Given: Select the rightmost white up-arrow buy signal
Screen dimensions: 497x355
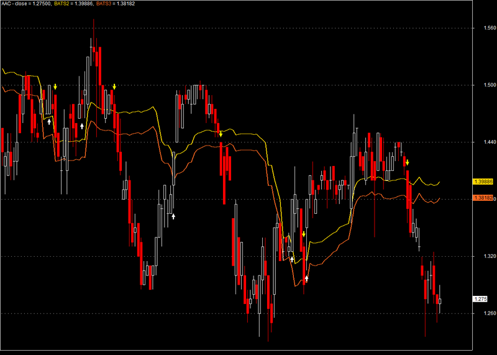Looking at the screenshot, I should pyautogui.click(x=306, y=279).
